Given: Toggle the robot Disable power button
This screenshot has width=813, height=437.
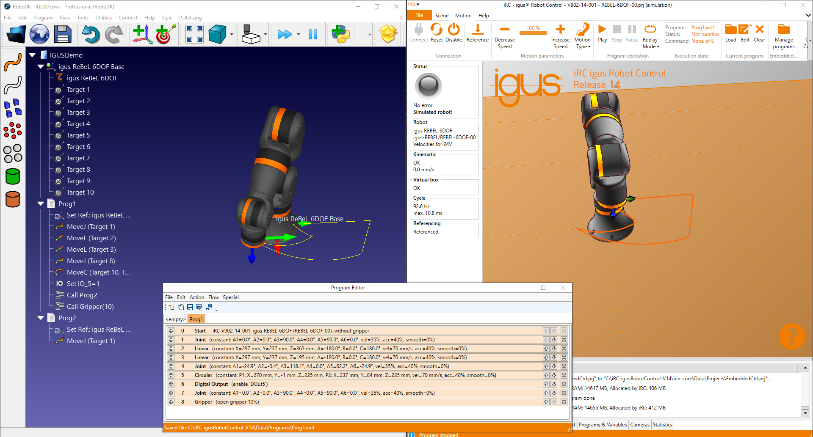Looking at the screenshot, I should pos(454,33).
